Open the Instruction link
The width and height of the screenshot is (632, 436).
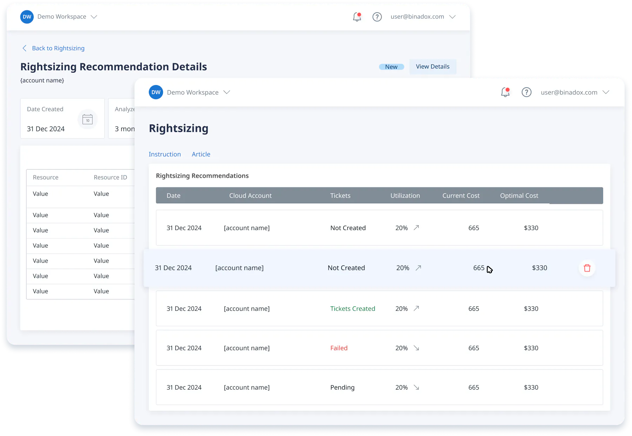[x=165, y=154]
